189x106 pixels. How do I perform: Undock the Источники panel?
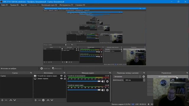tap(64, 73)
